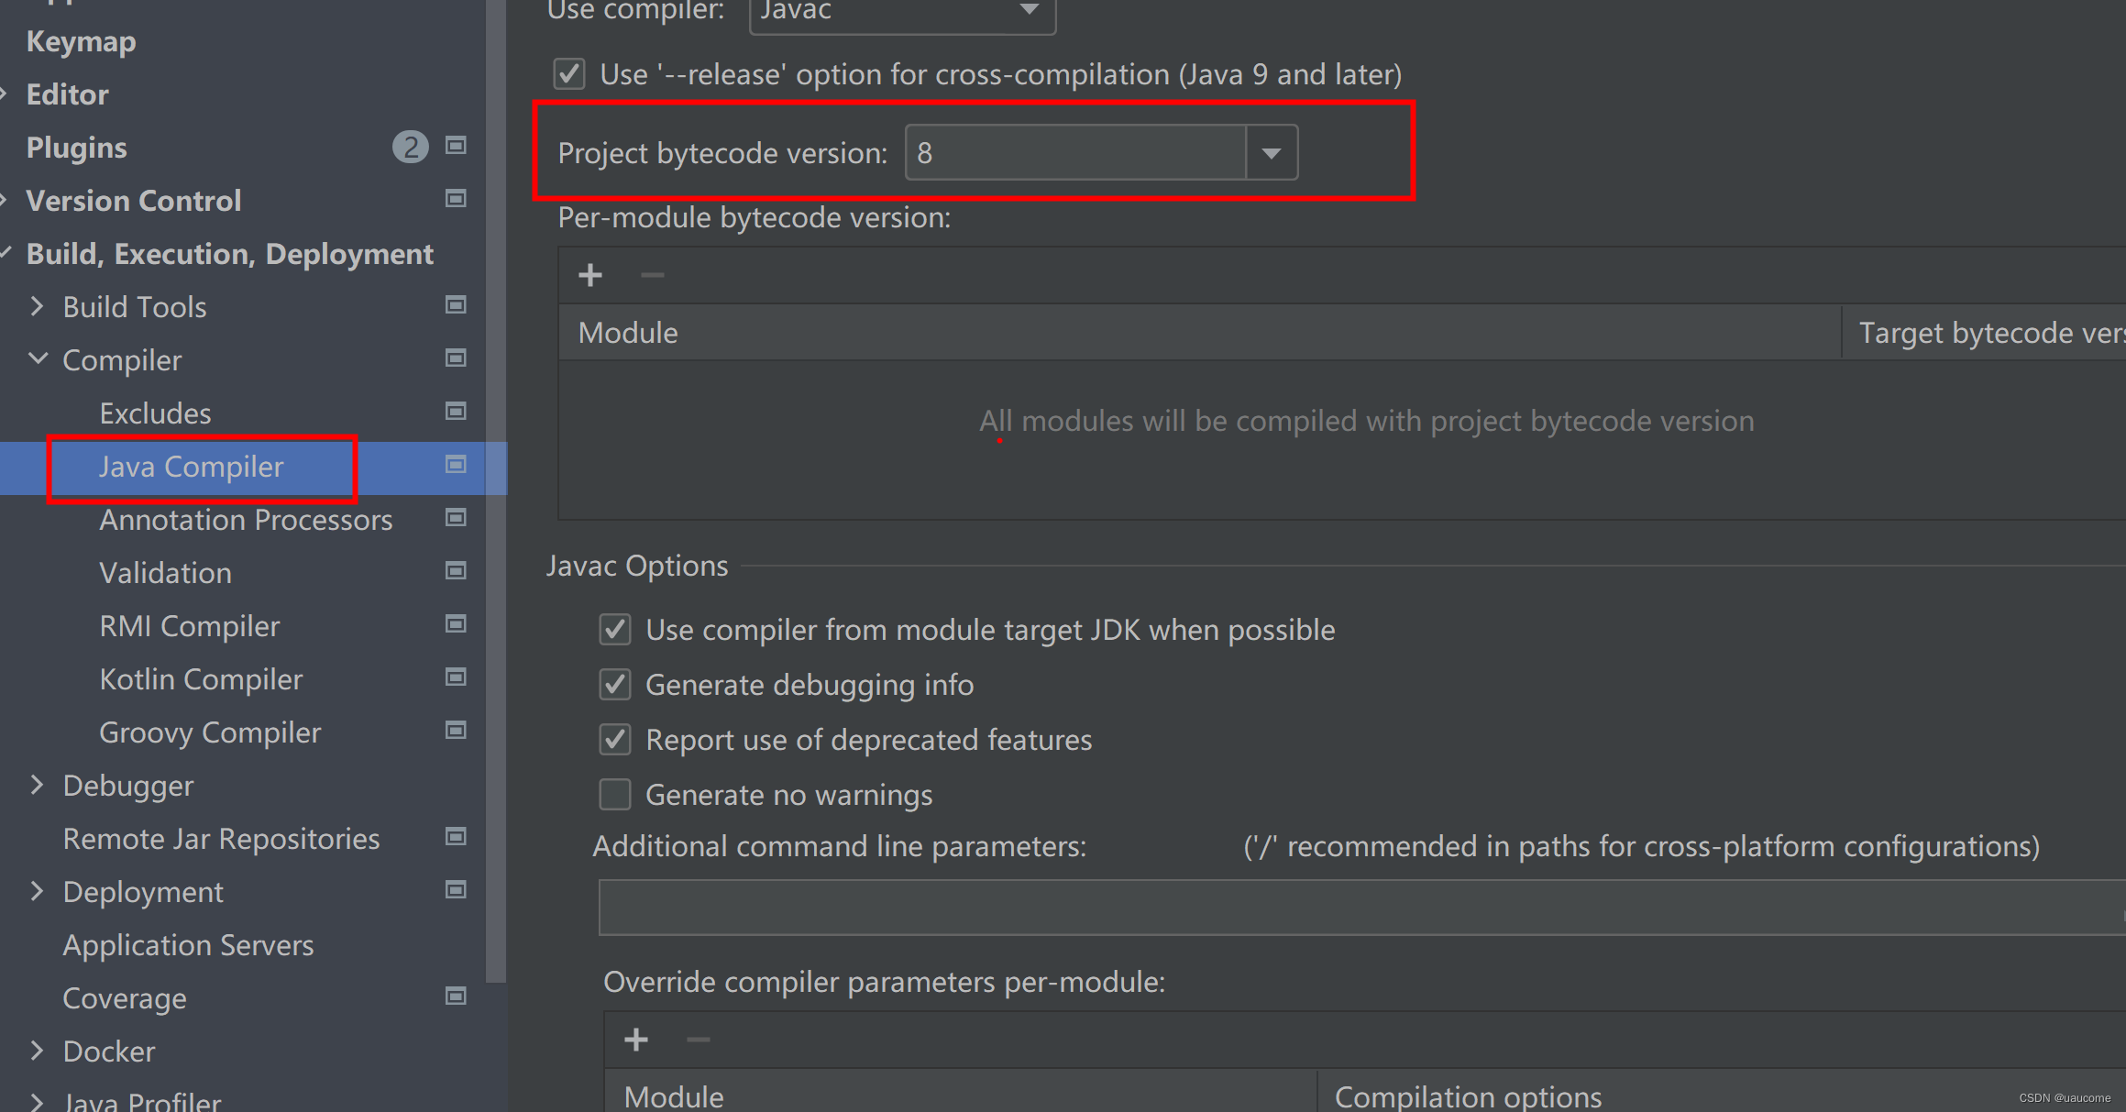Add an override compiler parameters entry

pyautogui.click(x=636, y=1040)
